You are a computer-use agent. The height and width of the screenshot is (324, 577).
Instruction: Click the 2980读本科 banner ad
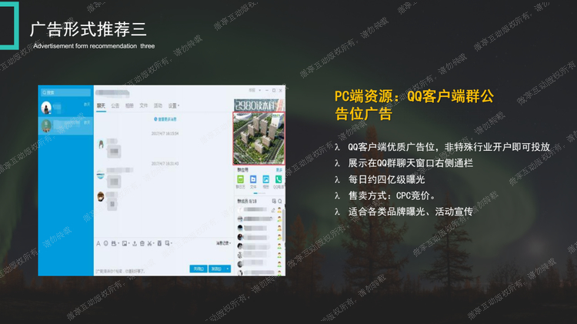[259, 105]
